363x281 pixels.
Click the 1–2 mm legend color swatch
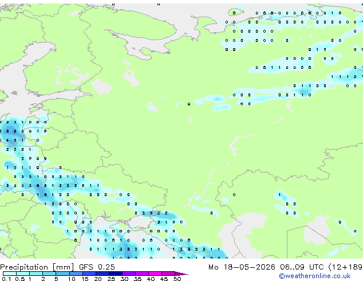tap(36, 274)
